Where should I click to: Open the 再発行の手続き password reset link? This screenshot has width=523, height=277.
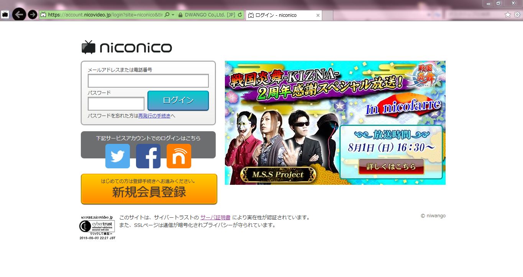click(154, 116)
